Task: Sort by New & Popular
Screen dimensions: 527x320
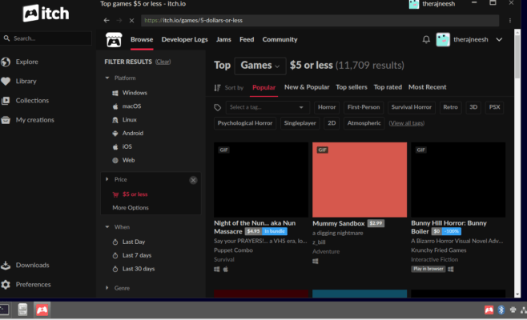Action: tap(307, 87)
